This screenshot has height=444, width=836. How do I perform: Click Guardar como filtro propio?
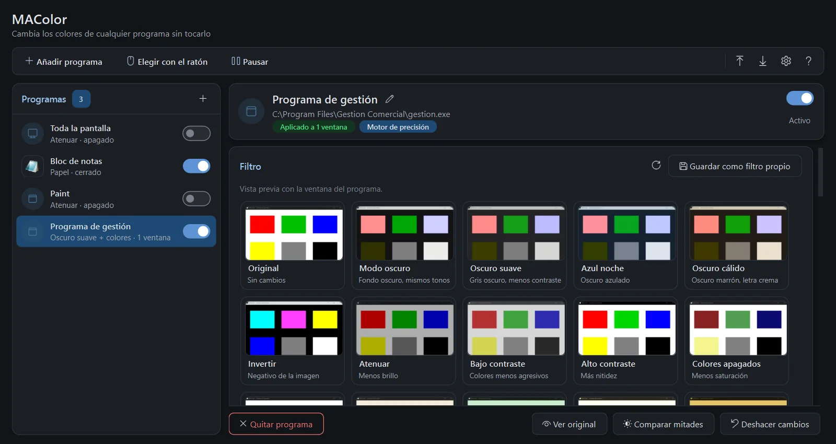(x=735, y=166)
